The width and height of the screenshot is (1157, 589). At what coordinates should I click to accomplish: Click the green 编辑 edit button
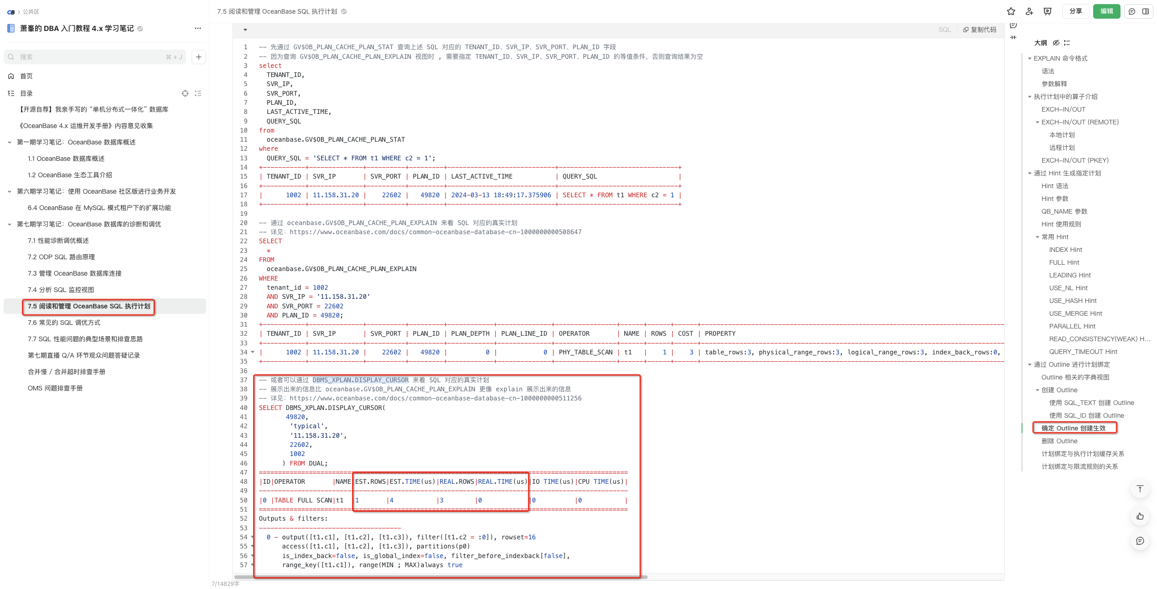pyautogui.click(x=1107, y=11)
